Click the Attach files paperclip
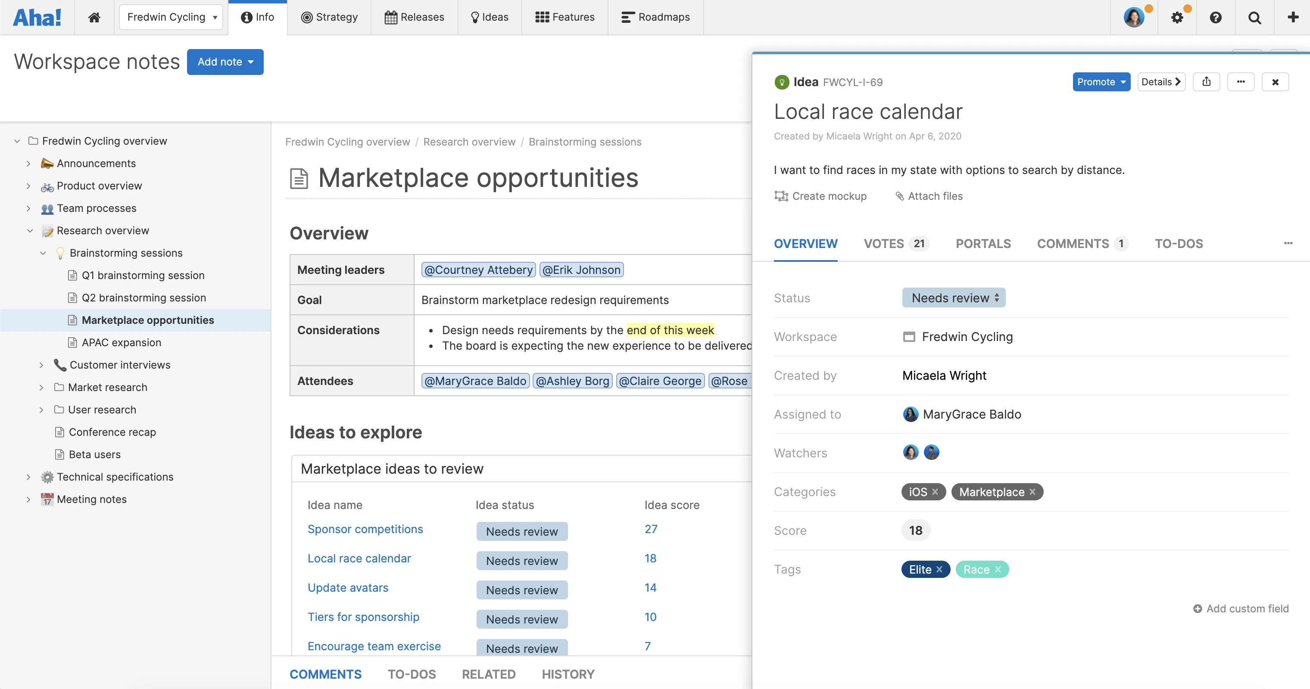The image size is (1310, 689). (899, 196)
